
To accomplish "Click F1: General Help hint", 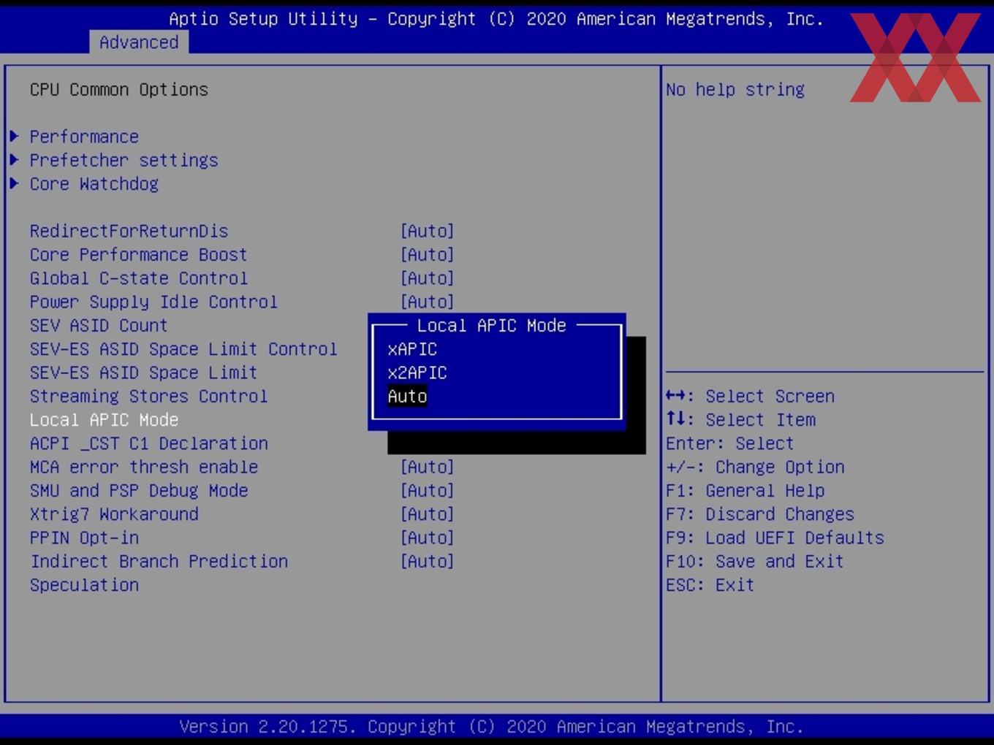I will click(x=745, y=490).
